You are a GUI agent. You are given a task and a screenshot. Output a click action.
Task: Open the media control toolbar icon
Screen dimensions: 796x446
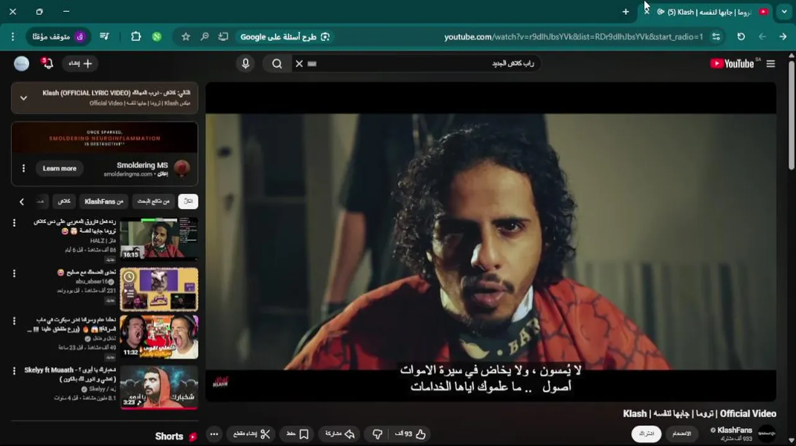pos(104,37)
